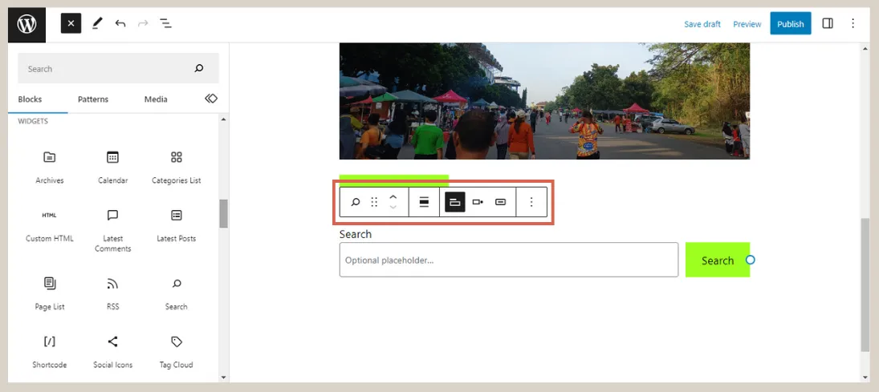Insert the Shortcode block

pos(49,352)
